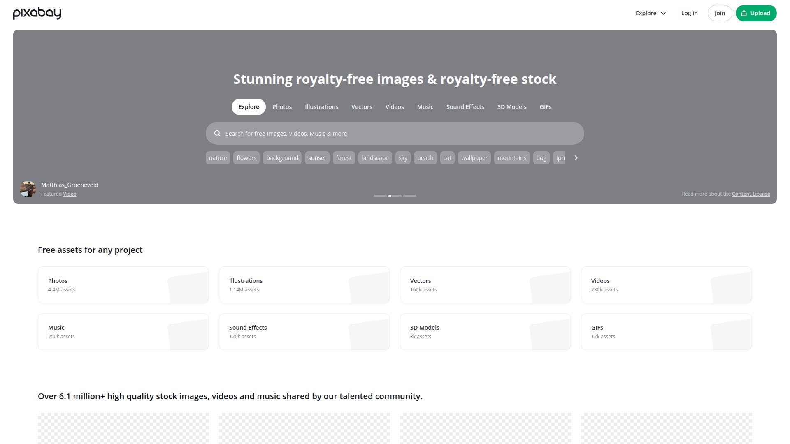
Task: Select the second carousel indicator
Action: 395,196
